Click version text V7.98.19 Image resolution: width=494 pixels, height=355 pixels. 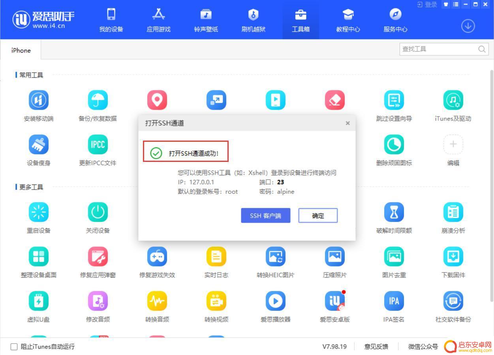[x=334, y=347]
